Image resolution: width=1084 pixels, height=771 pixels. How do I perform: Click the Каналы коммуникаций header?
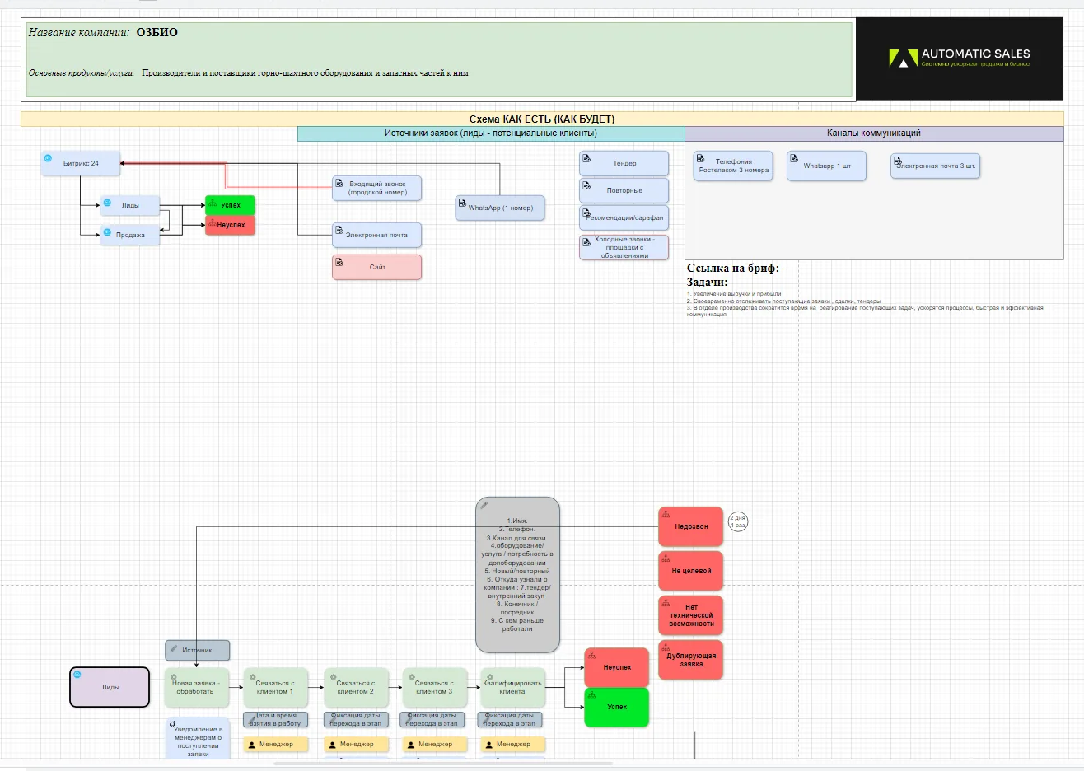(x=874, y=133)
